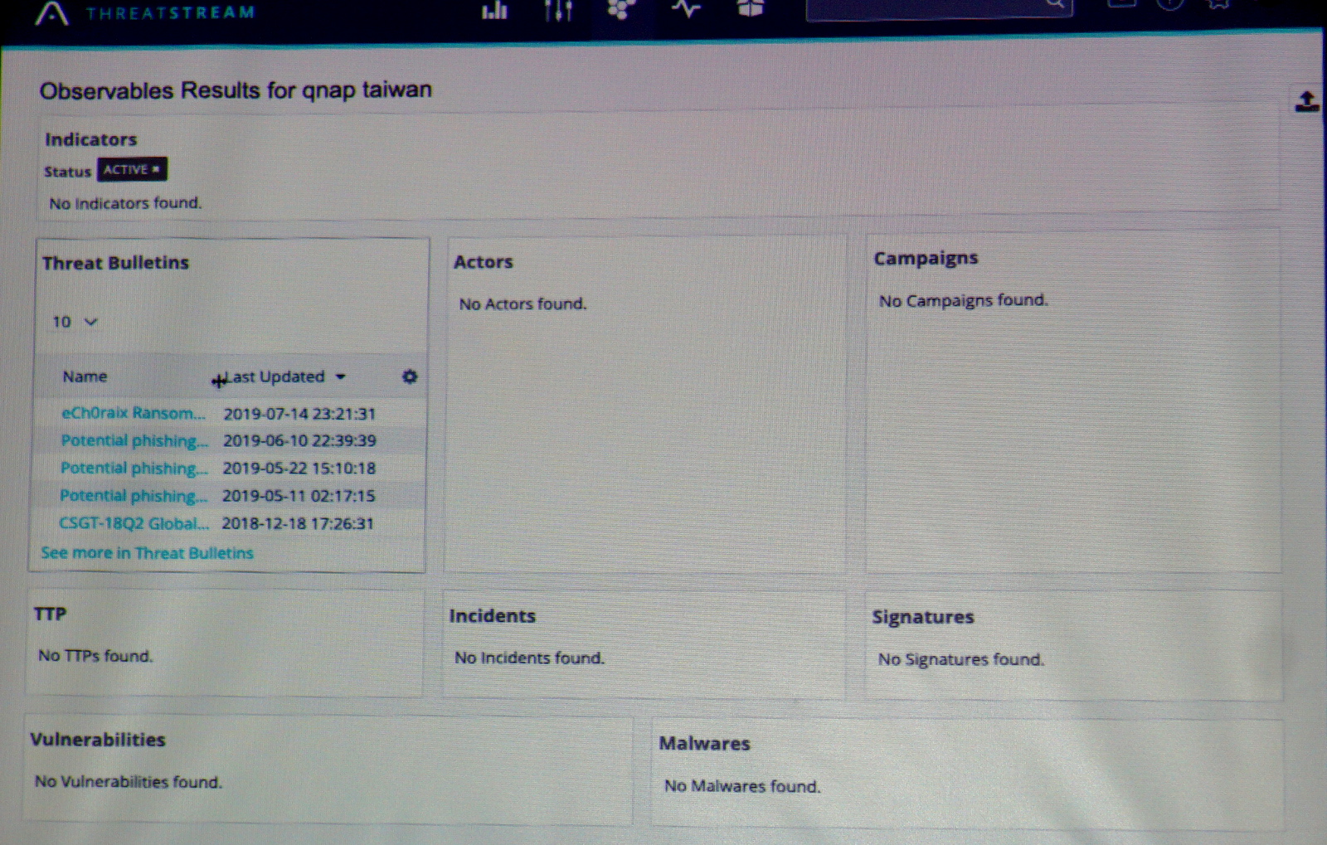
Task: Open phishing bulletin updated 2019-05-11
Action: point(133,496)
